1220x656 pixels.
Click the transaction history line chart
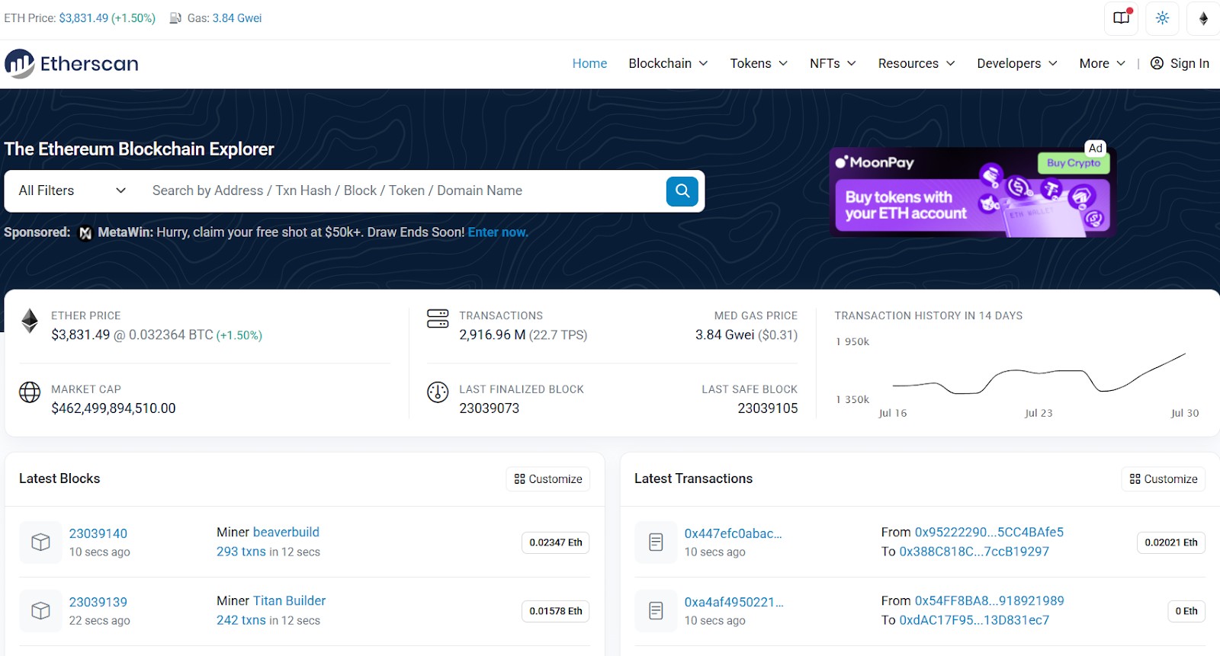click(x=1039, y=373)
